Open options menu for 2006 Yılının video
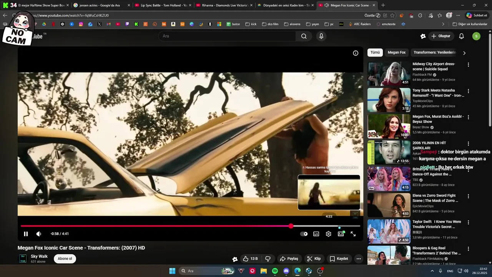This screenshot has height=277, width=492. (468, 144)
